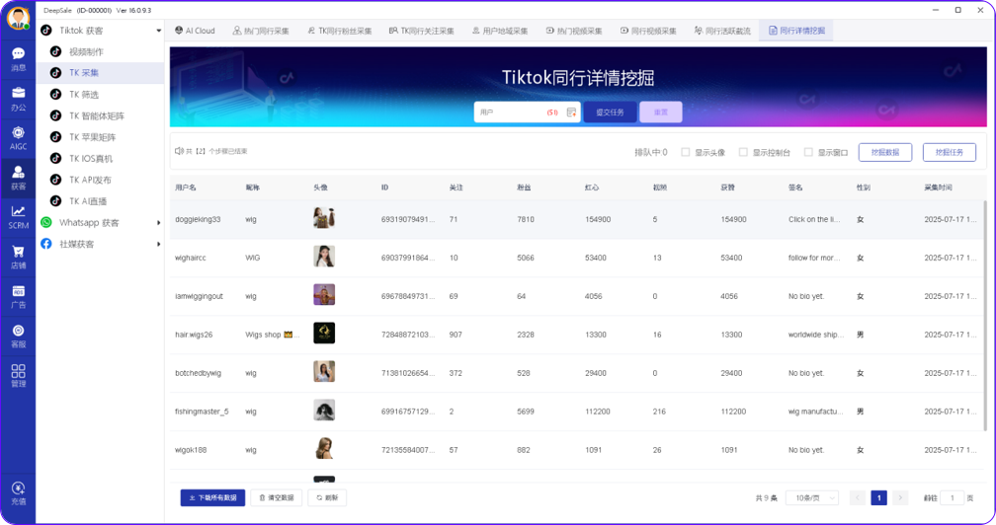
Task: Click the 挖掘数据 button
Action: coord(885,152)
